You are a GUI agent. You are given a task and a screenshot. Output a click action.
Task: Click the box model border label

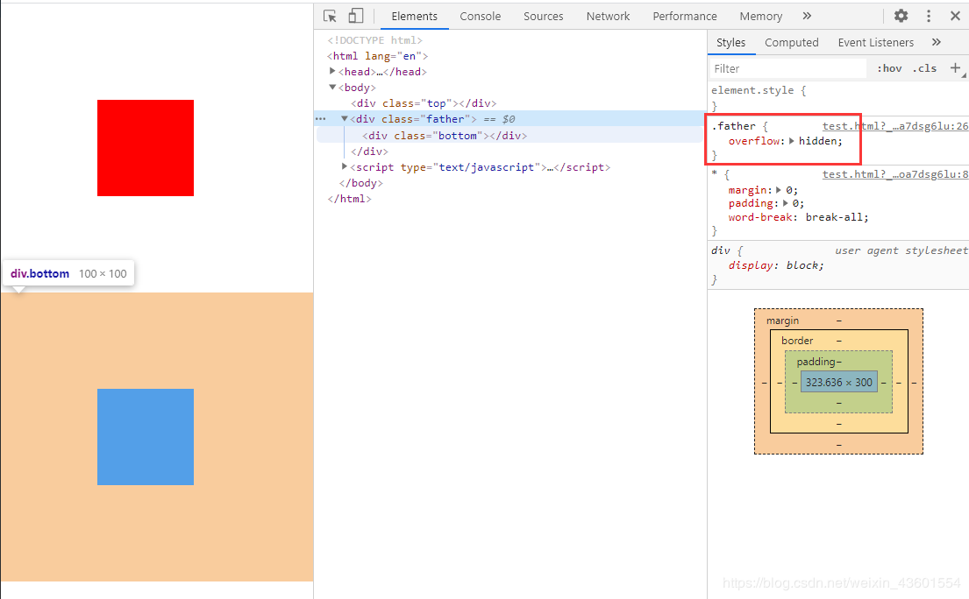click(797, 341)
